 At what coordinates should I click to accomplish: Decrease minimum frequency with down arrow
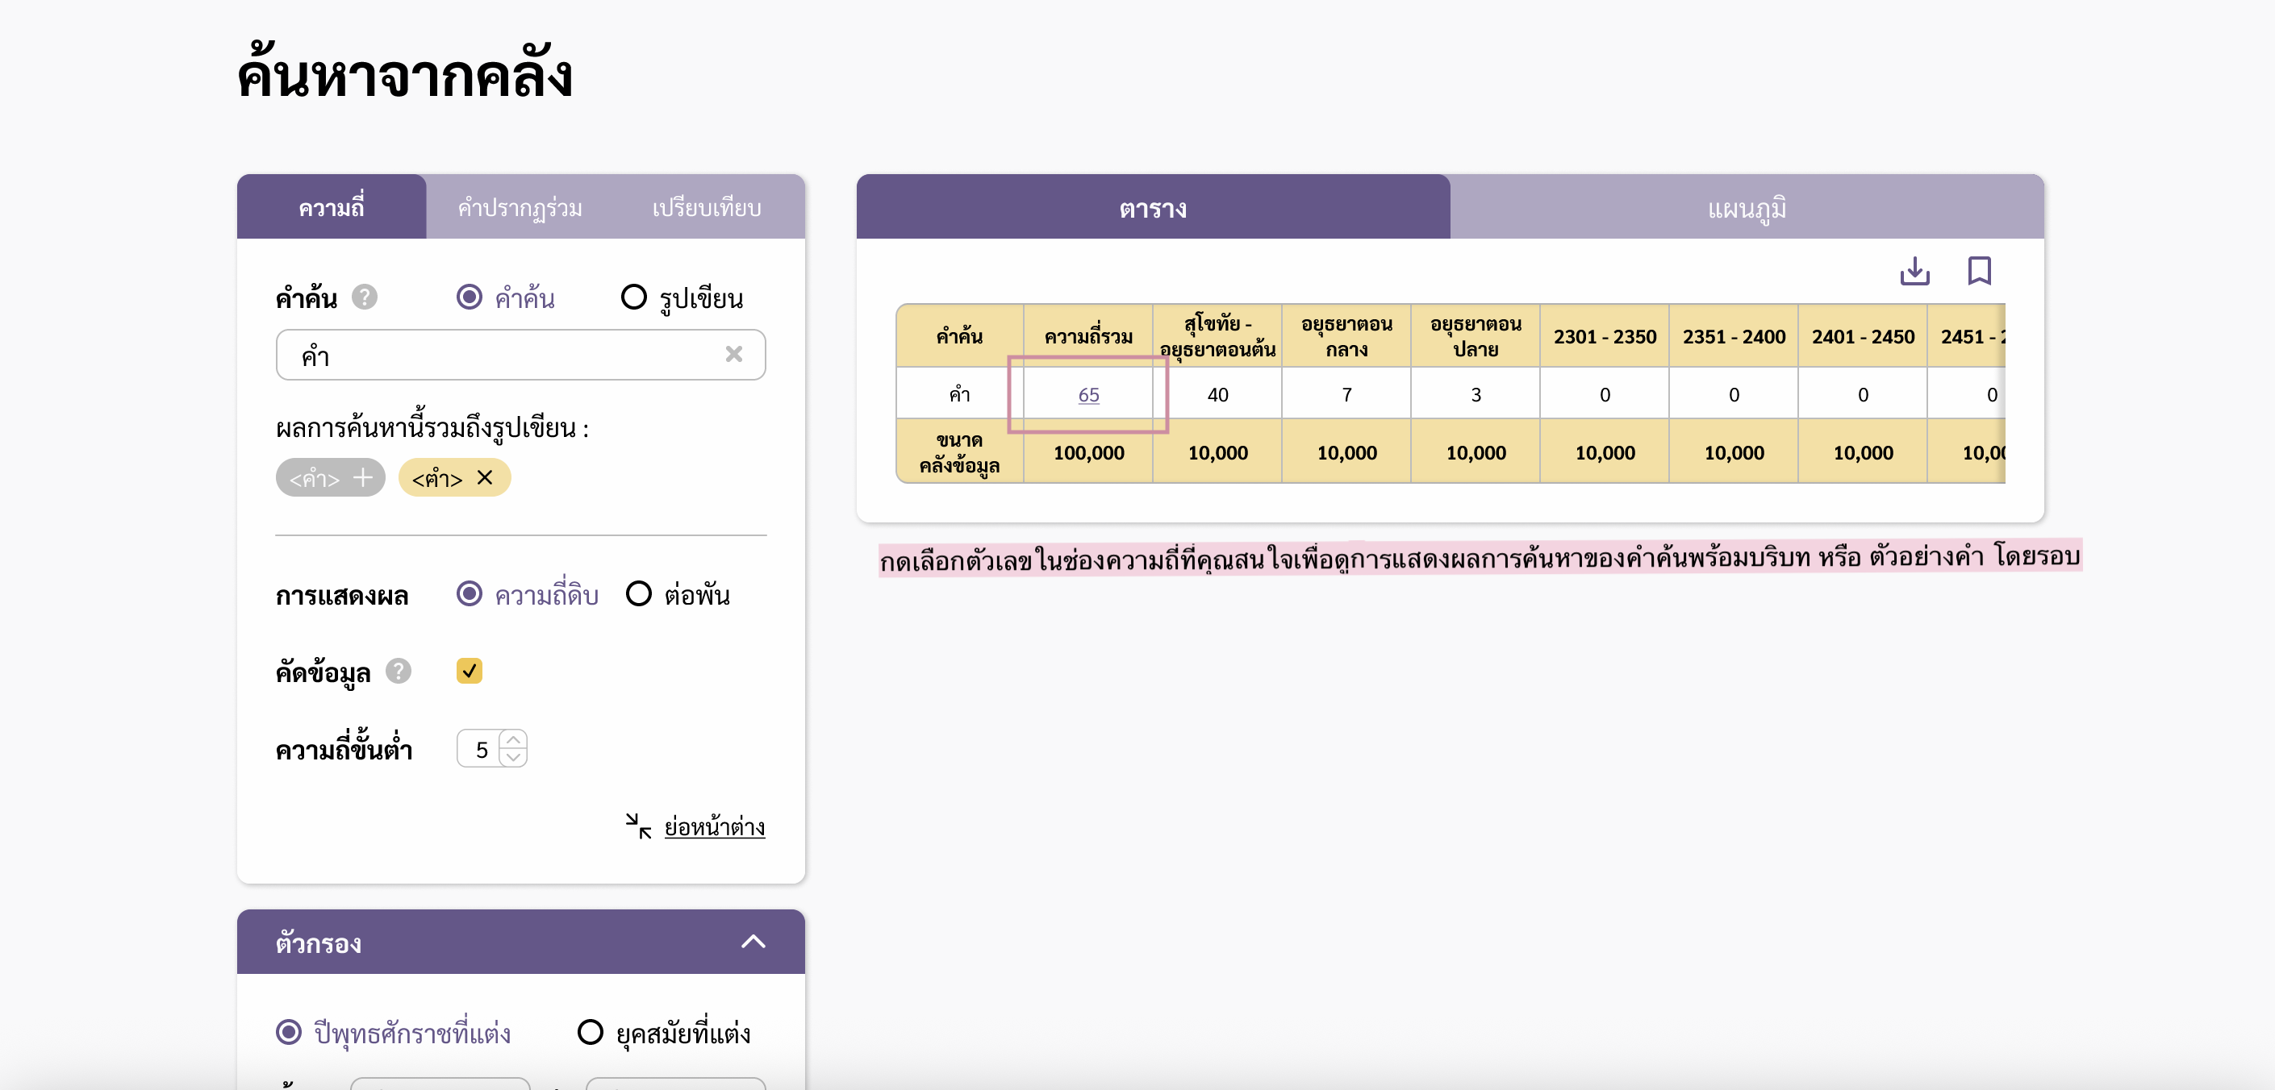coord(513,757)
